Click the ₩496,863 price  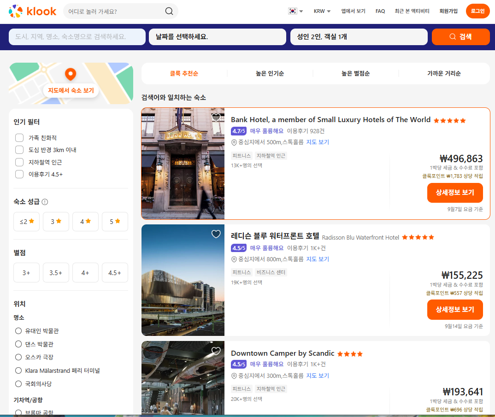pyautogui.click(x=461, y=159)
